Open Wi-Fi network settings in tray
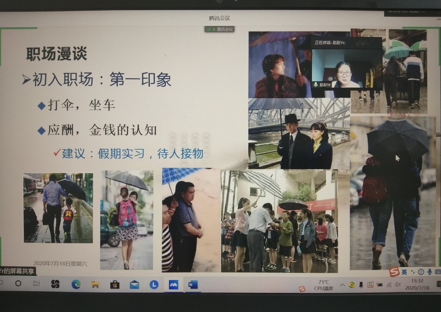Viewport: 441px width, 312px height. pos(389,285)
